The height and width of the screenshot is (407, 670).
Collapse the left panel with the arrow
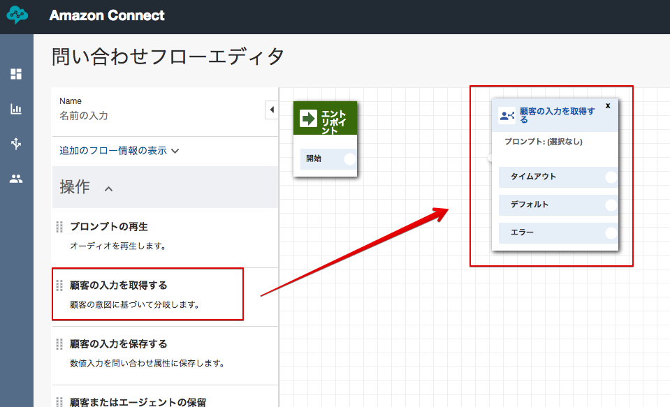[x=272, y=110]
